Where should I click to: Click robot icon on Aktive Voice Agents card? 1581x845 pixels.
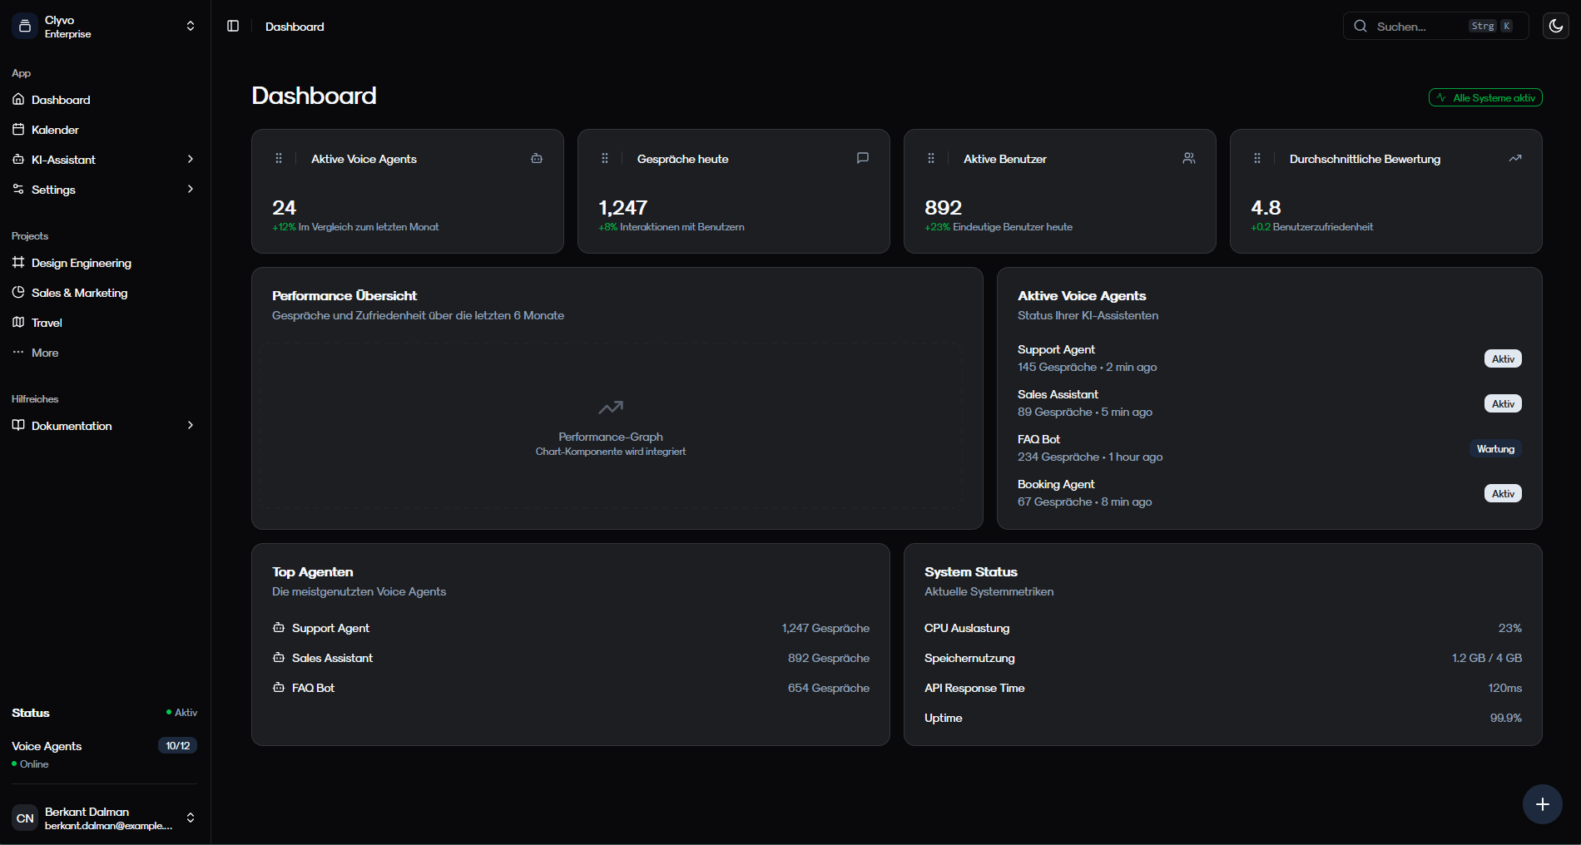(537, 158)
